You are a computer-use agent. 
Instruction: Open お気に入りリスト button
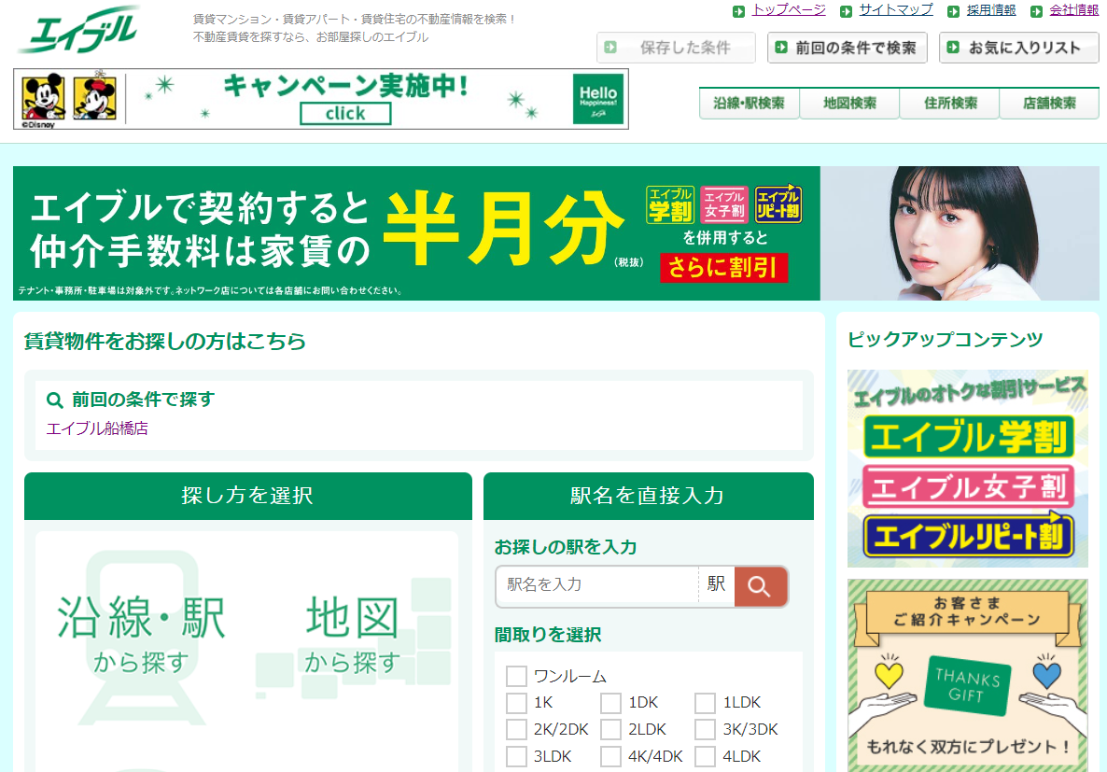pyautogui.click(x=1018, y=48)
